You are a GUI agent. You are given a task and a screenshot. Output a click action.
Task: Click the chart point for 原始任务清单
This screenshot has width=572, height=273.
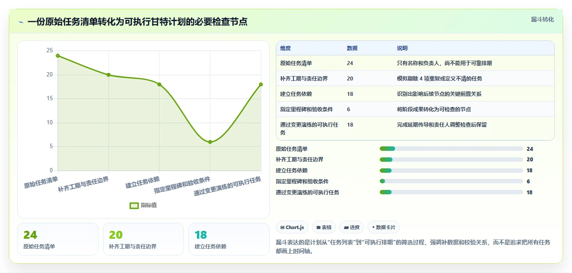click(58, 56)
